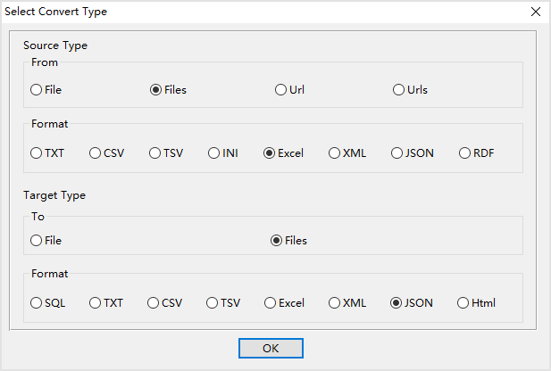Choose XML target format
The height and width of the screenshot is (371, 551).
(x=335, y=303)
